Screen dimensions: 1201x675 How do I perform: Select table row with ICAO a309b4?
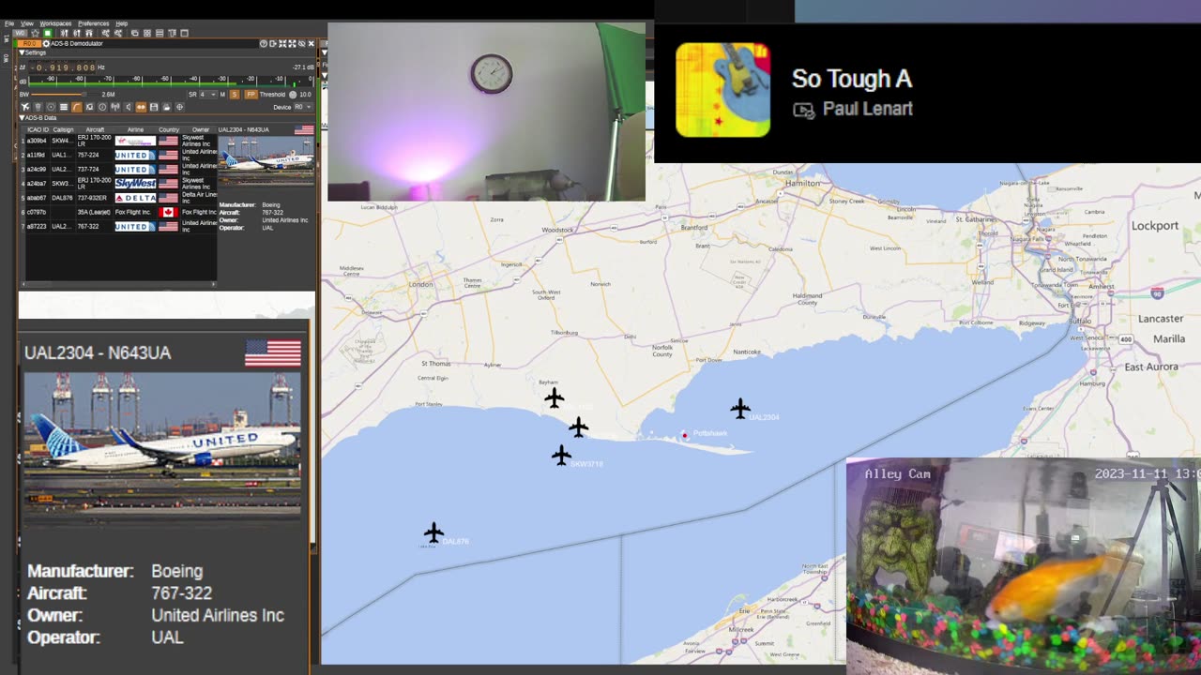tap(119, 141)
